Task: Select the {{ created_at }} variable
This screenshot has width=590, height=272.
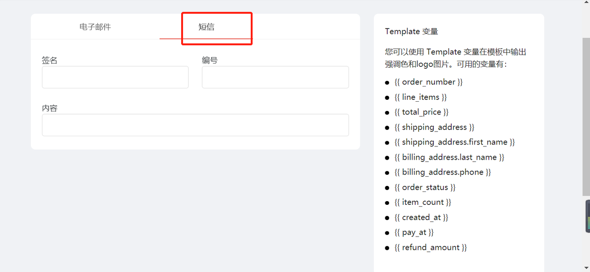Action: [422, 217]
